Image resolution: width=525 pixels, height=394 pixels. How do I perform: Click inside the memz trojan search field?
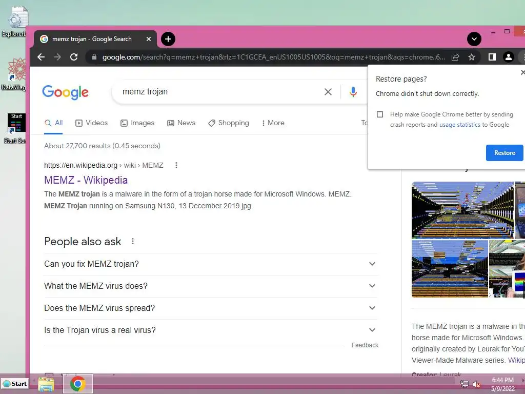(217, 92)
